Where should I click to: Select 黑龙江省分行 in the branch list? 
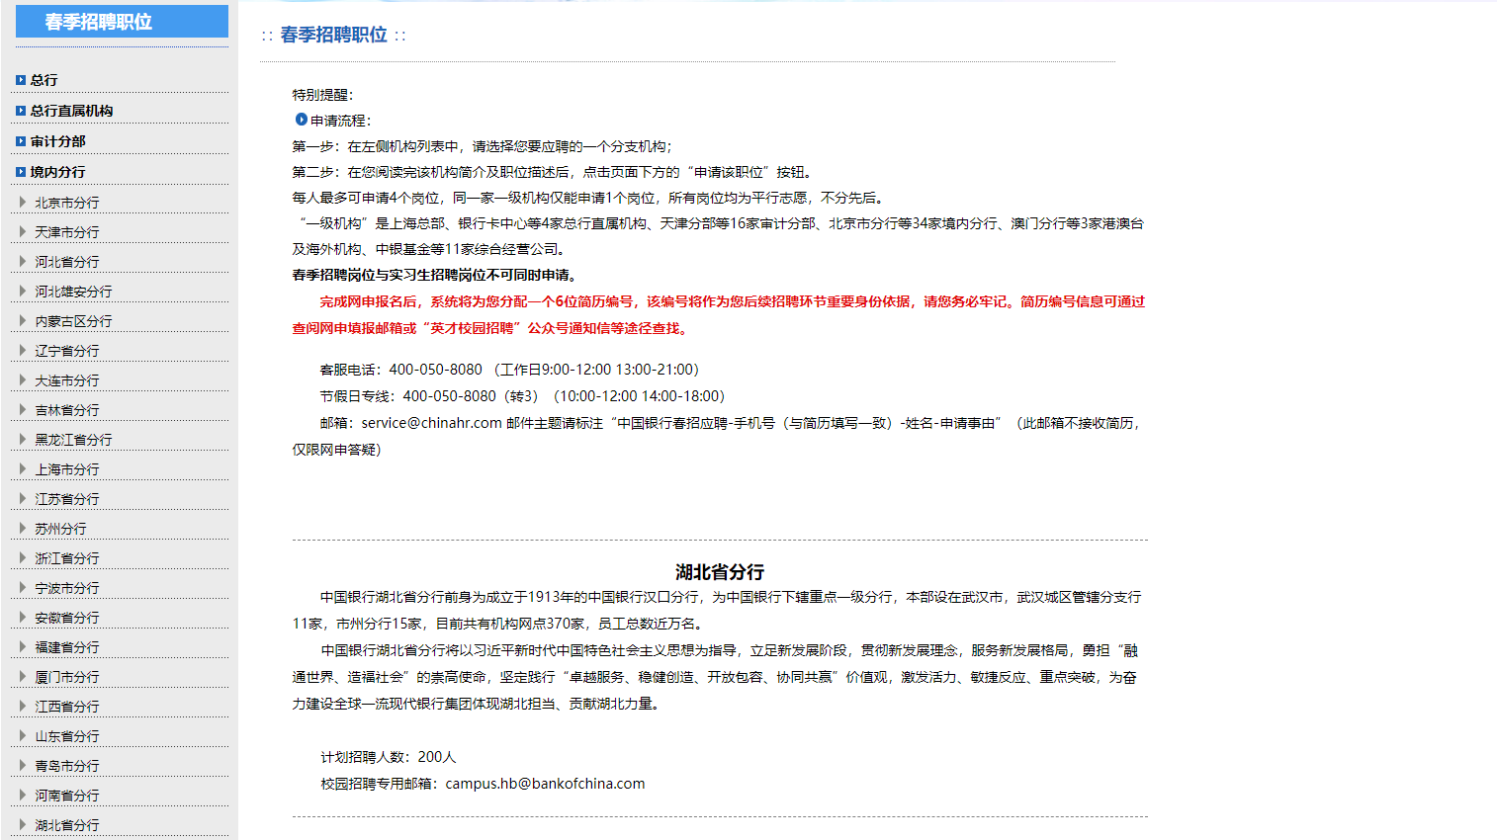(x=74, y=440)
